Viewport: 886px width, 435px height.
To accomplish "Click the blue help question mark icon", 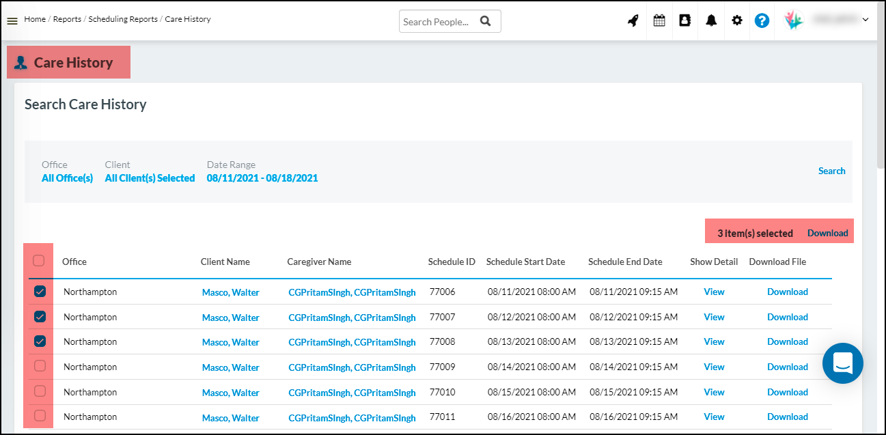I will click(x=762, y=20).
